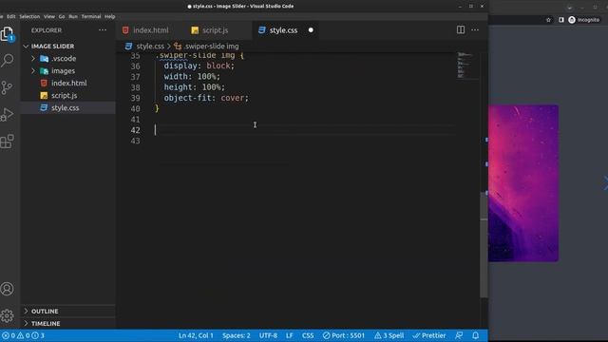Click Ln 42, Col 1 cursor position
The width and height of the screenshot is (608, 342).
tap(196, 335)
